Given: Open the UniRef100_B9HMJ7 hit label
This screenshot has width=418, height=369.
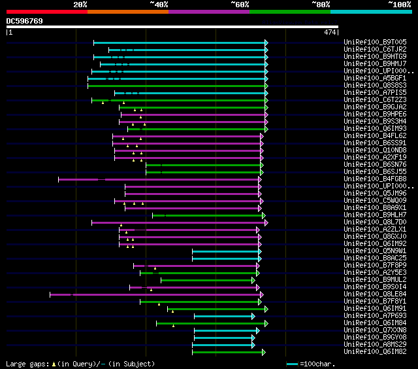Looking at the screenshot, I should tap(375, 63).
